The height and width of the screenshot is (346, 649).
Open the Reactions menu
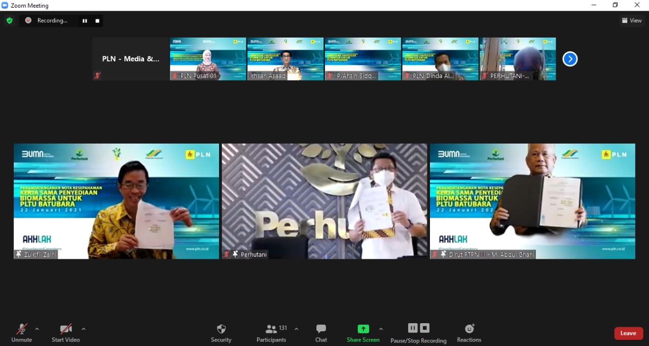[x=469, y=333]
